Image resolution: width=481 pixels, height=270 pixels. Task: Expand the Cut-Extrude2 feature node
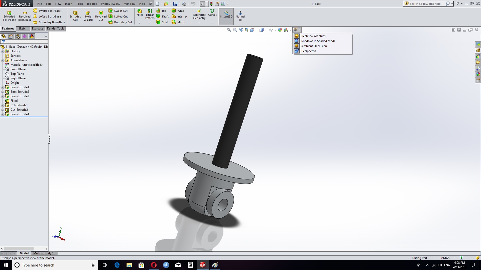pyautogui.click(x=3, y=110)
